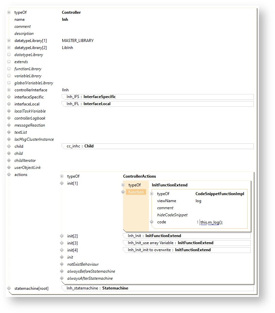275x313 pixels.
Task: Open the Inh_statemachine : Statemachine element
Action: [x=97, y=288]
